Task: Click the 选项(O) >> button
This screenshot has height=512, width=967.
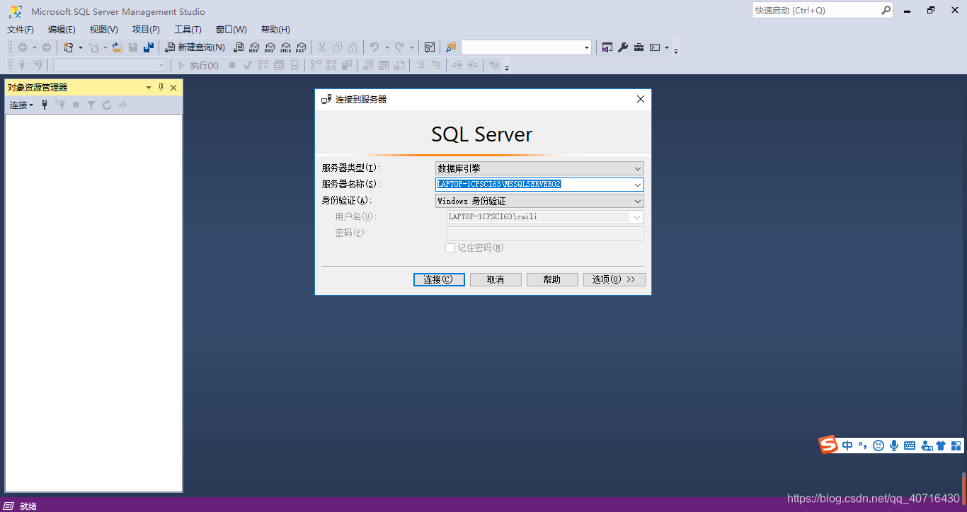Action: (x=614, y=279)
